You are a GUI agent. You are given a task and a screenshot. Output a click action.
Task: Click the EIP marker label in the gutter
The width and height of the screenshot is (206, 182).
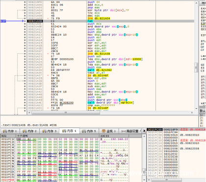(x=3, y=21)
